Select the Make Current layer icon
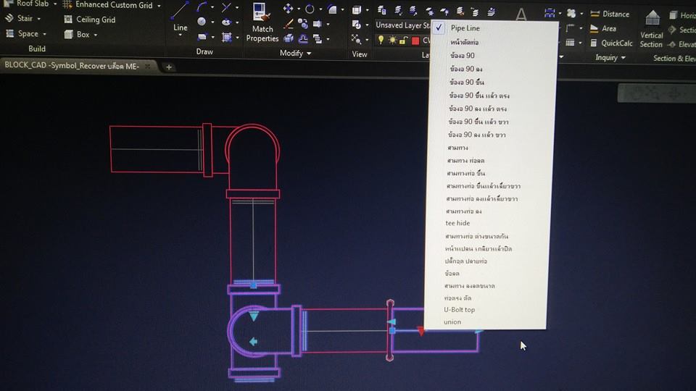The height and width of the screenshot is (391, 696). tap(398, 10)
